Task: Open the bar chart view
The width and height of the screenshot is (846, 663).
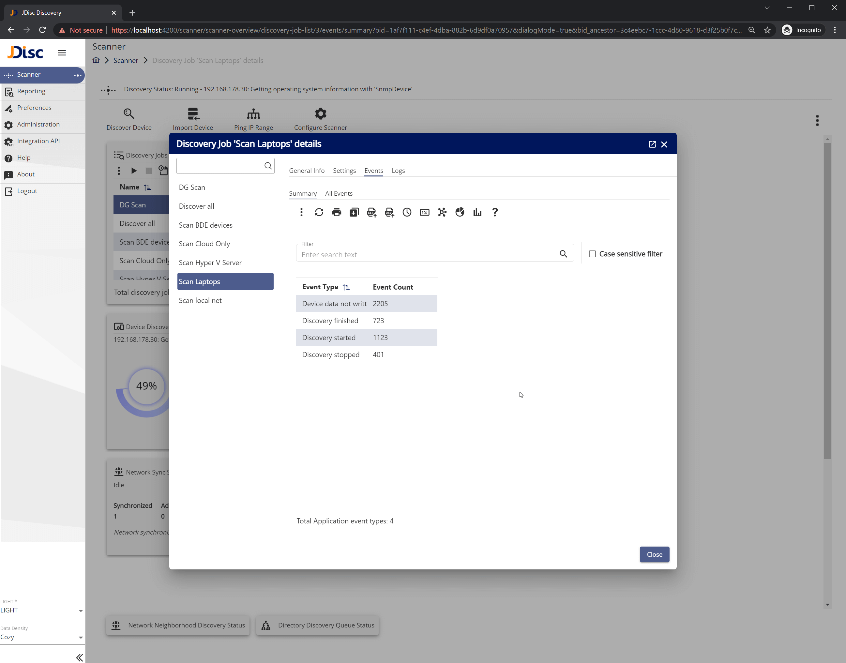Action: [477, 212]
